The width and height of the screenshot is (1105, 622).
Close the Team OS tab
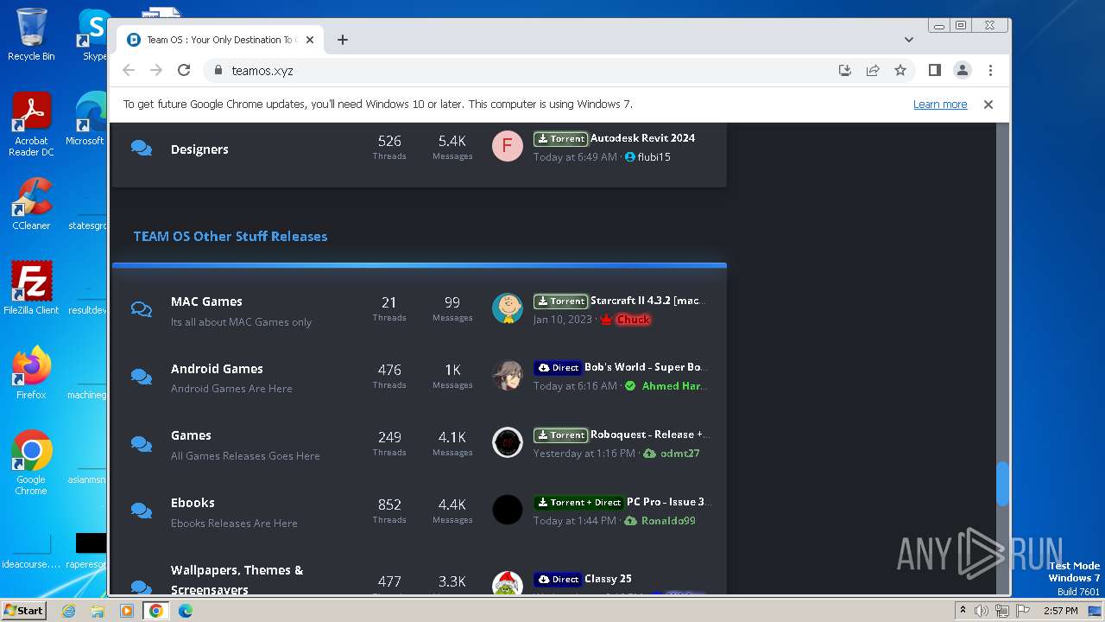[x=310, y=40]
